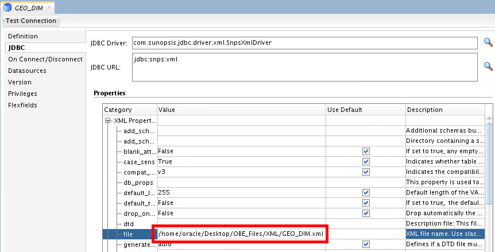Click the JDBC URL text area
The image size is (495, 252).
[x=304, y=67]
